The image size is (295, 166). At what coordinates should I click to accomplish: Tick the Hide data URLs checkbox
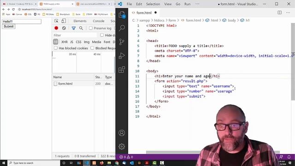102,35
